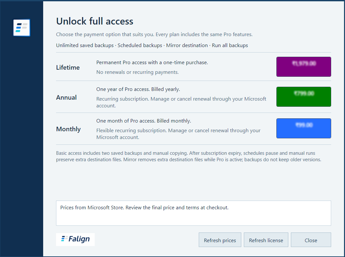Image resolution: width=345 pixels, height=257 pixels.
Task: Click the "Annual" plan label
Action: (x=66, y=97)
